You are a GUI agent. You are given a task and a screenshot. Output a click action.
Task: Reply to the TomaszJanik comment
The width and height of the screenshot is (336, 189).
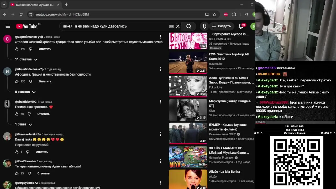coord(42,152)
